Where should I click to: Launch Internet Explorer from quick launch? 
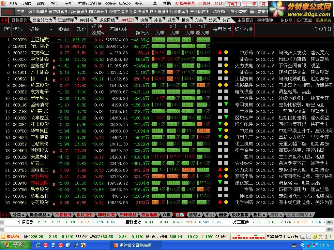pos(38,245)
